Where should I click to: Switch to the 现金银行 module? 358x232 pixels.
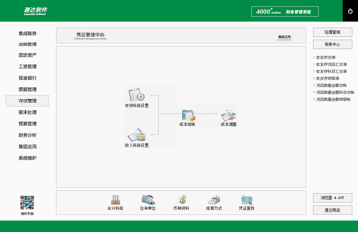click(x=27, y=78)
